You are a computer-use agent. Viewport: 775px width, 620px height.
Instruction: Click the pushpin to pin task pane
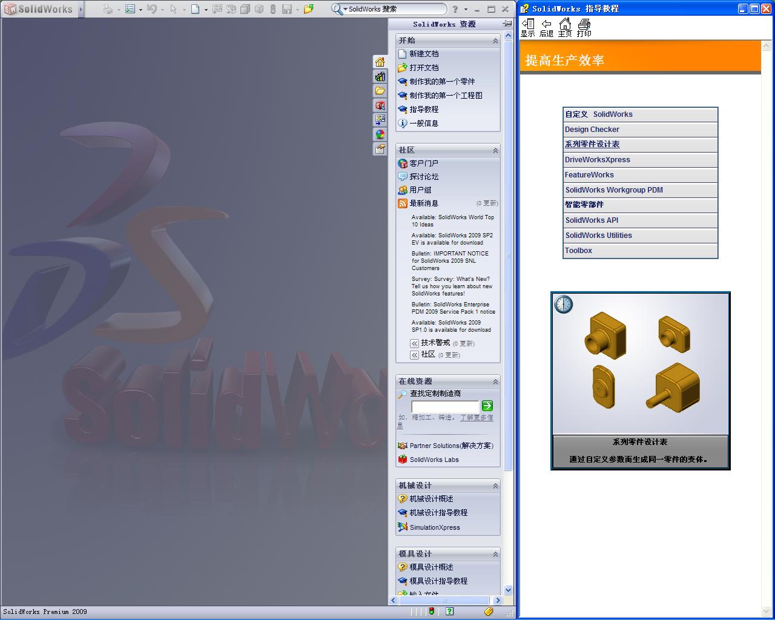coord(507,24)
